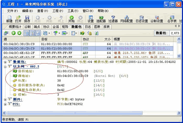Image resolution: width=183 pixels, height=123 pixels.
Task: Click the horizontal scrollbar thumb in decode pane
Action: tap(75, 113)
